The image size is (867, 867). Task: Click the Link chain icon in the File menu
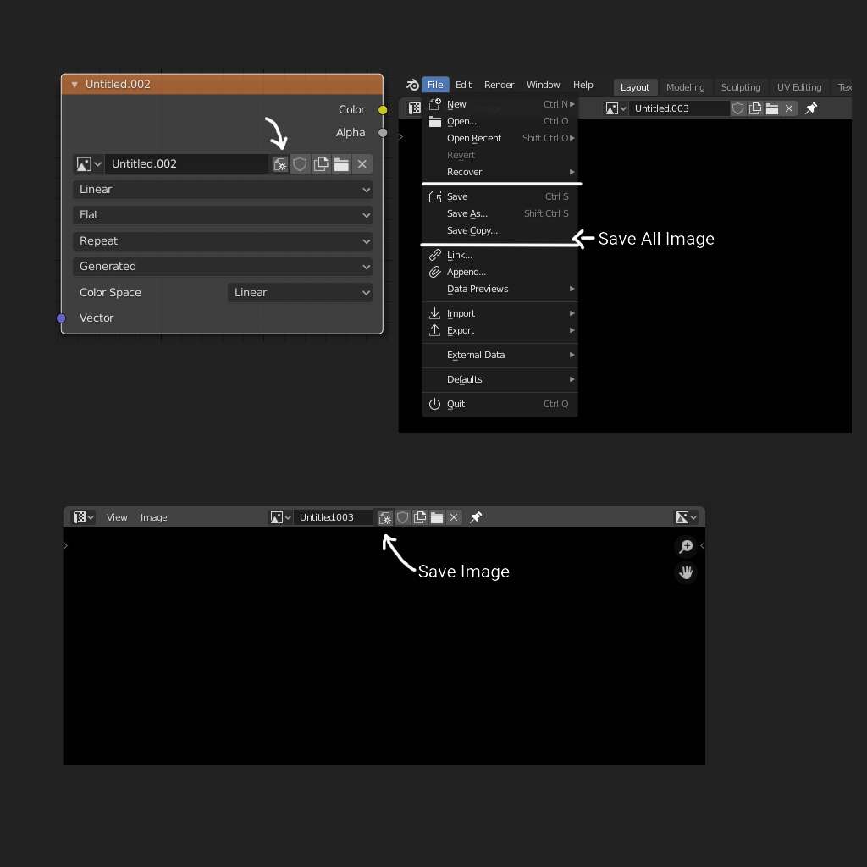[x=435, y=255]
